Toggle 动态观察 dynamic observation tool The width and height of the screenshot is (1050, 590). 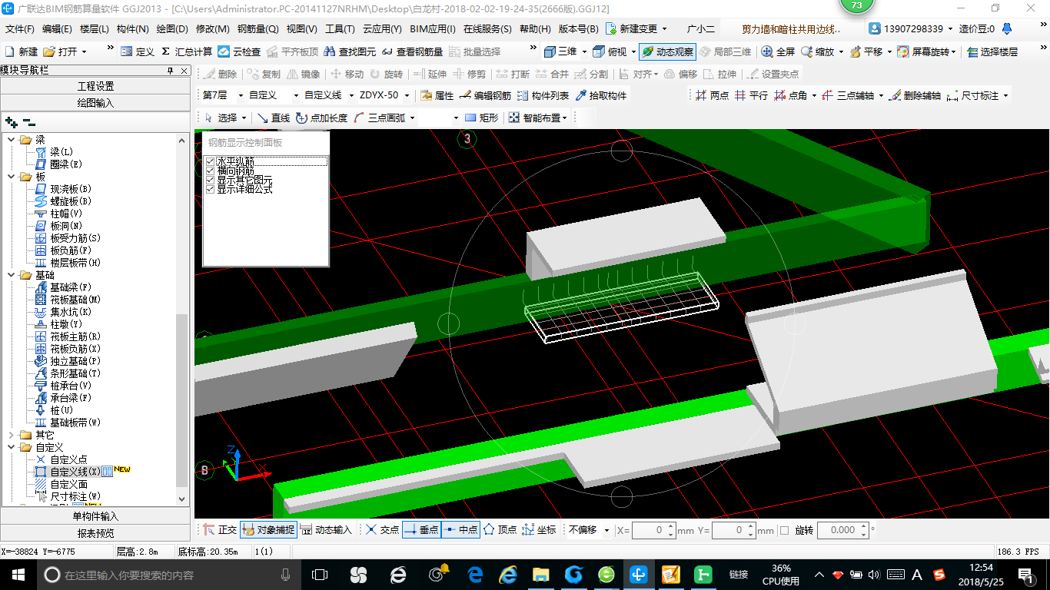pyautogui.click(x=666, y=51)
